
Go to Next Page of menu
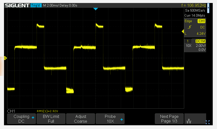169,119
